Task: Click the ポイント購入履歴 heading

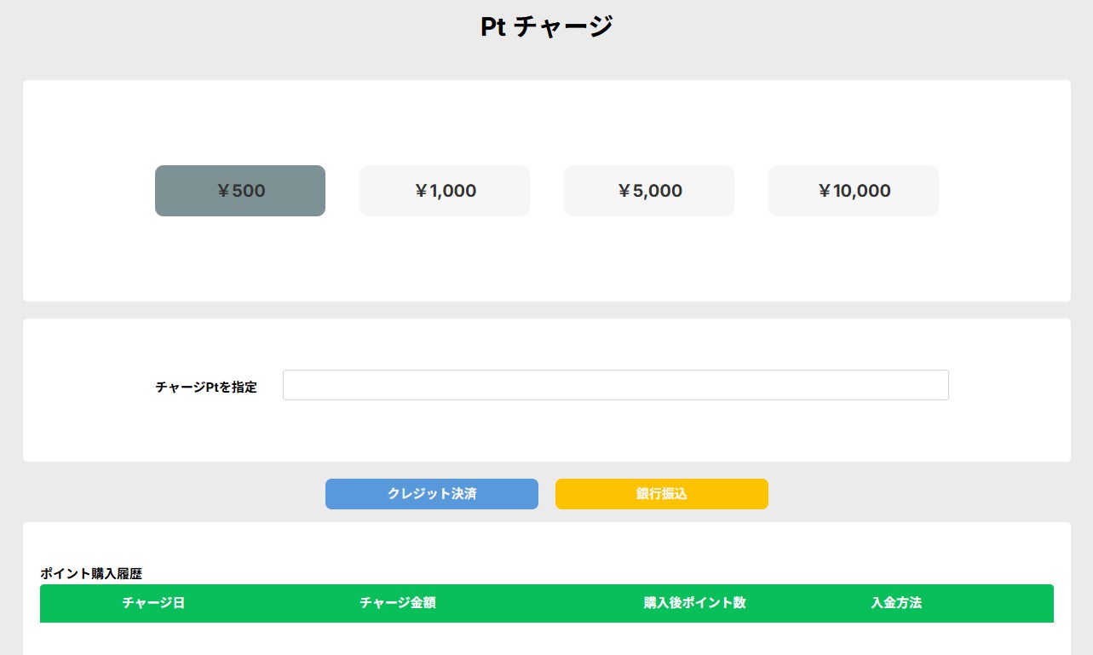Action: coord(91,573)
